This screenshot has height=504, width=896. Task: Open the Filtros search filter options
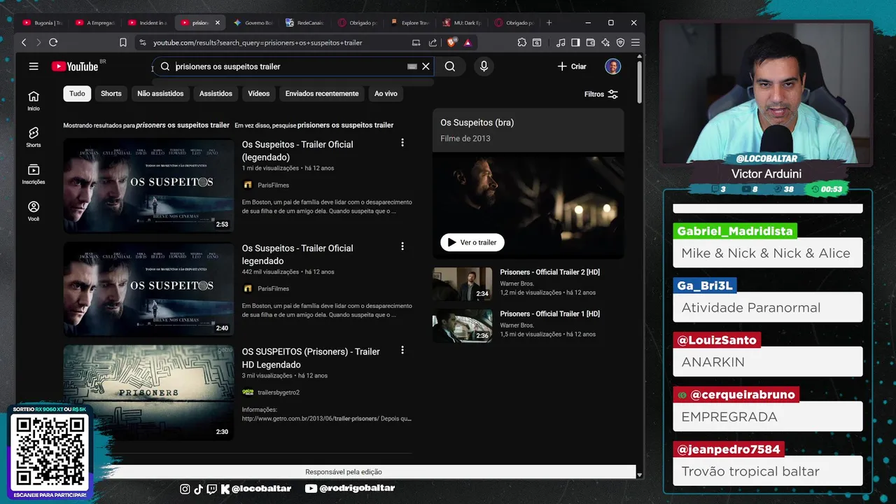601,94
